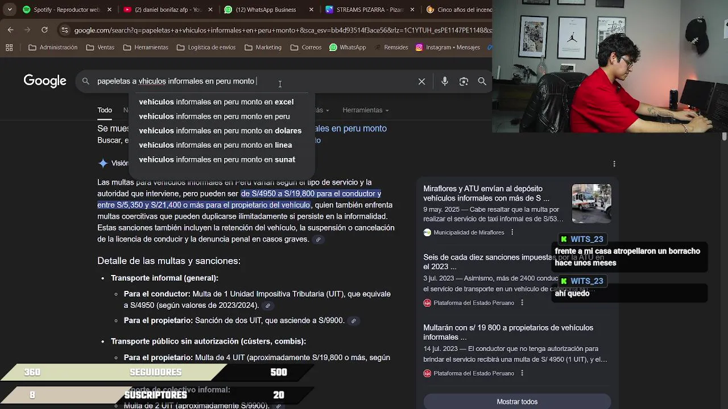The image size is (728, 409).
Task: Select the Todo results tab
Action: tap(105, 110)
